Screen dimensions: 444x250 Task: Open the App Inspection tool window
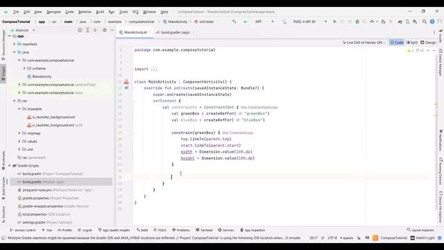tap(253, 230)
